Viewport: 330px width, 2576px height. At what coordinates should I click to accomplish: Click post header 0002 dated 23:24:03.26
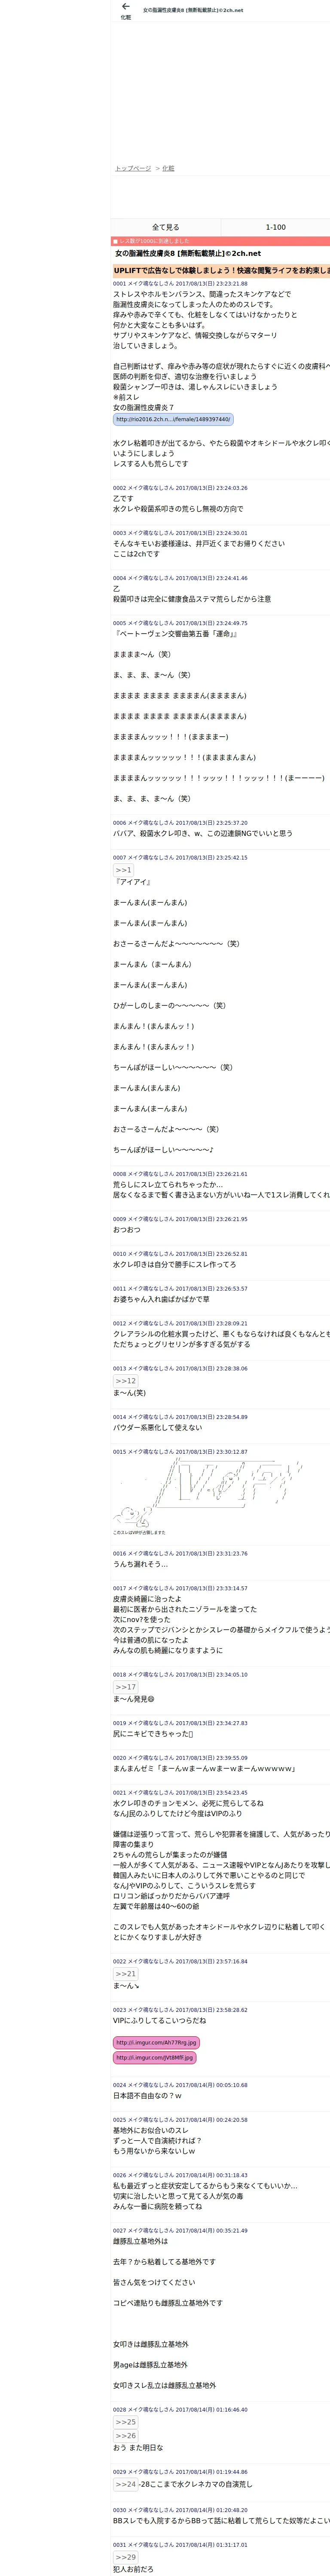[x=180, y=488]
